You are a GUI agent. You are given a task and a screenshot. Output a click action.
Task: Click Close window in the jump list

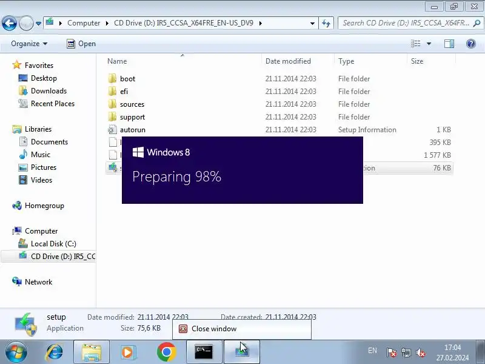point(242,329)
